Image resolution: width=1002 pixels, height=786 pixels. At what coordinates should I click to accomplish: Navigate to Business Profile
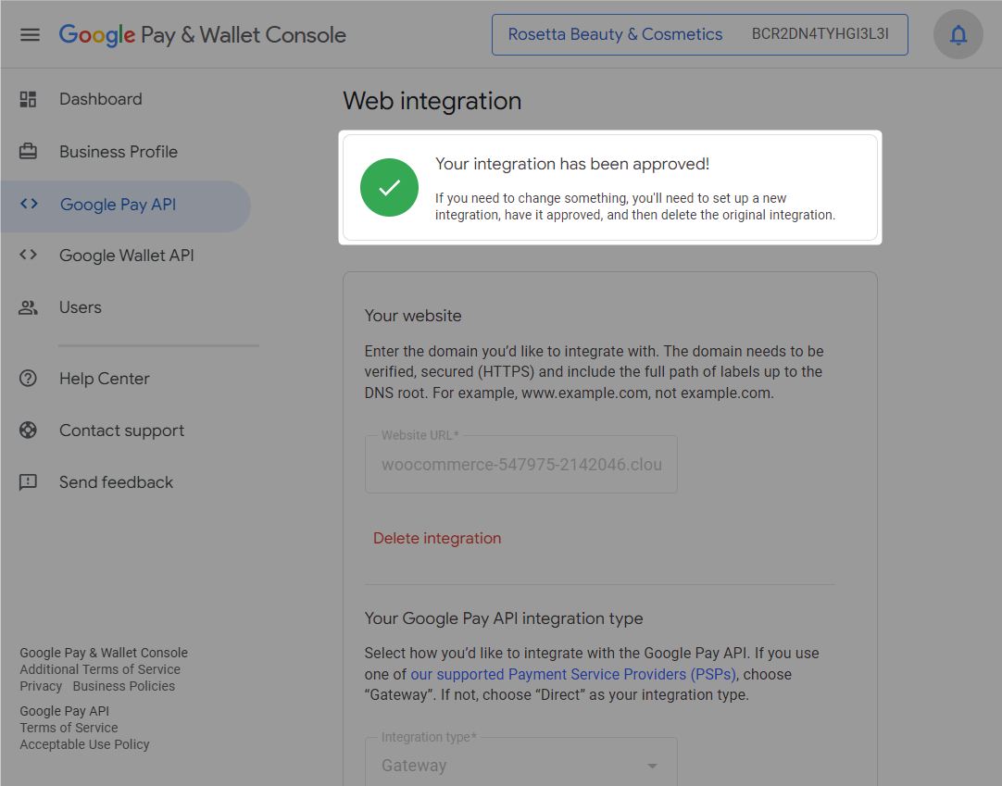118,151
